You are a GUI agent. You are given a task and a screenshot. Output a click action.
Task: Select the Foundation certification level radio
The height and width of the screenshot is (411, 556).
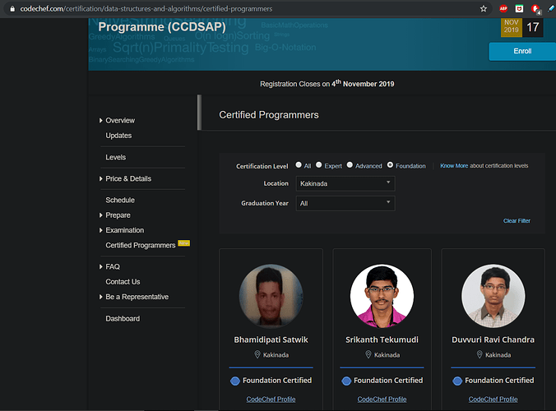point(390,164)
